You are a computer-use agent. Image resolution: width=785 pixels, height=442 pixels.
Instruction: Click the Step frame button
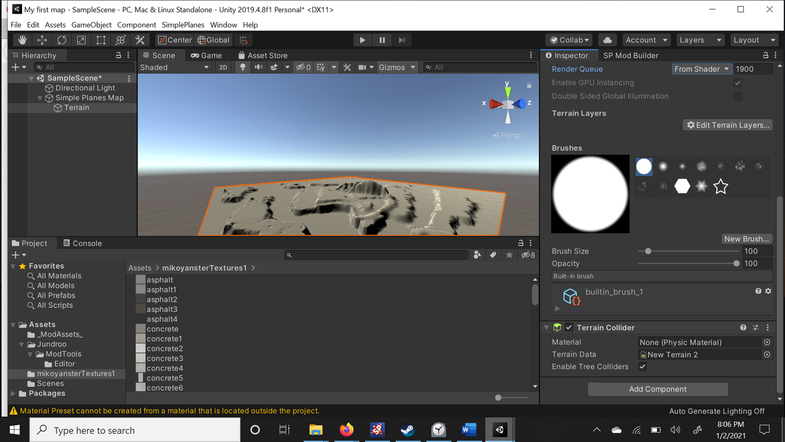click(402, 40)
